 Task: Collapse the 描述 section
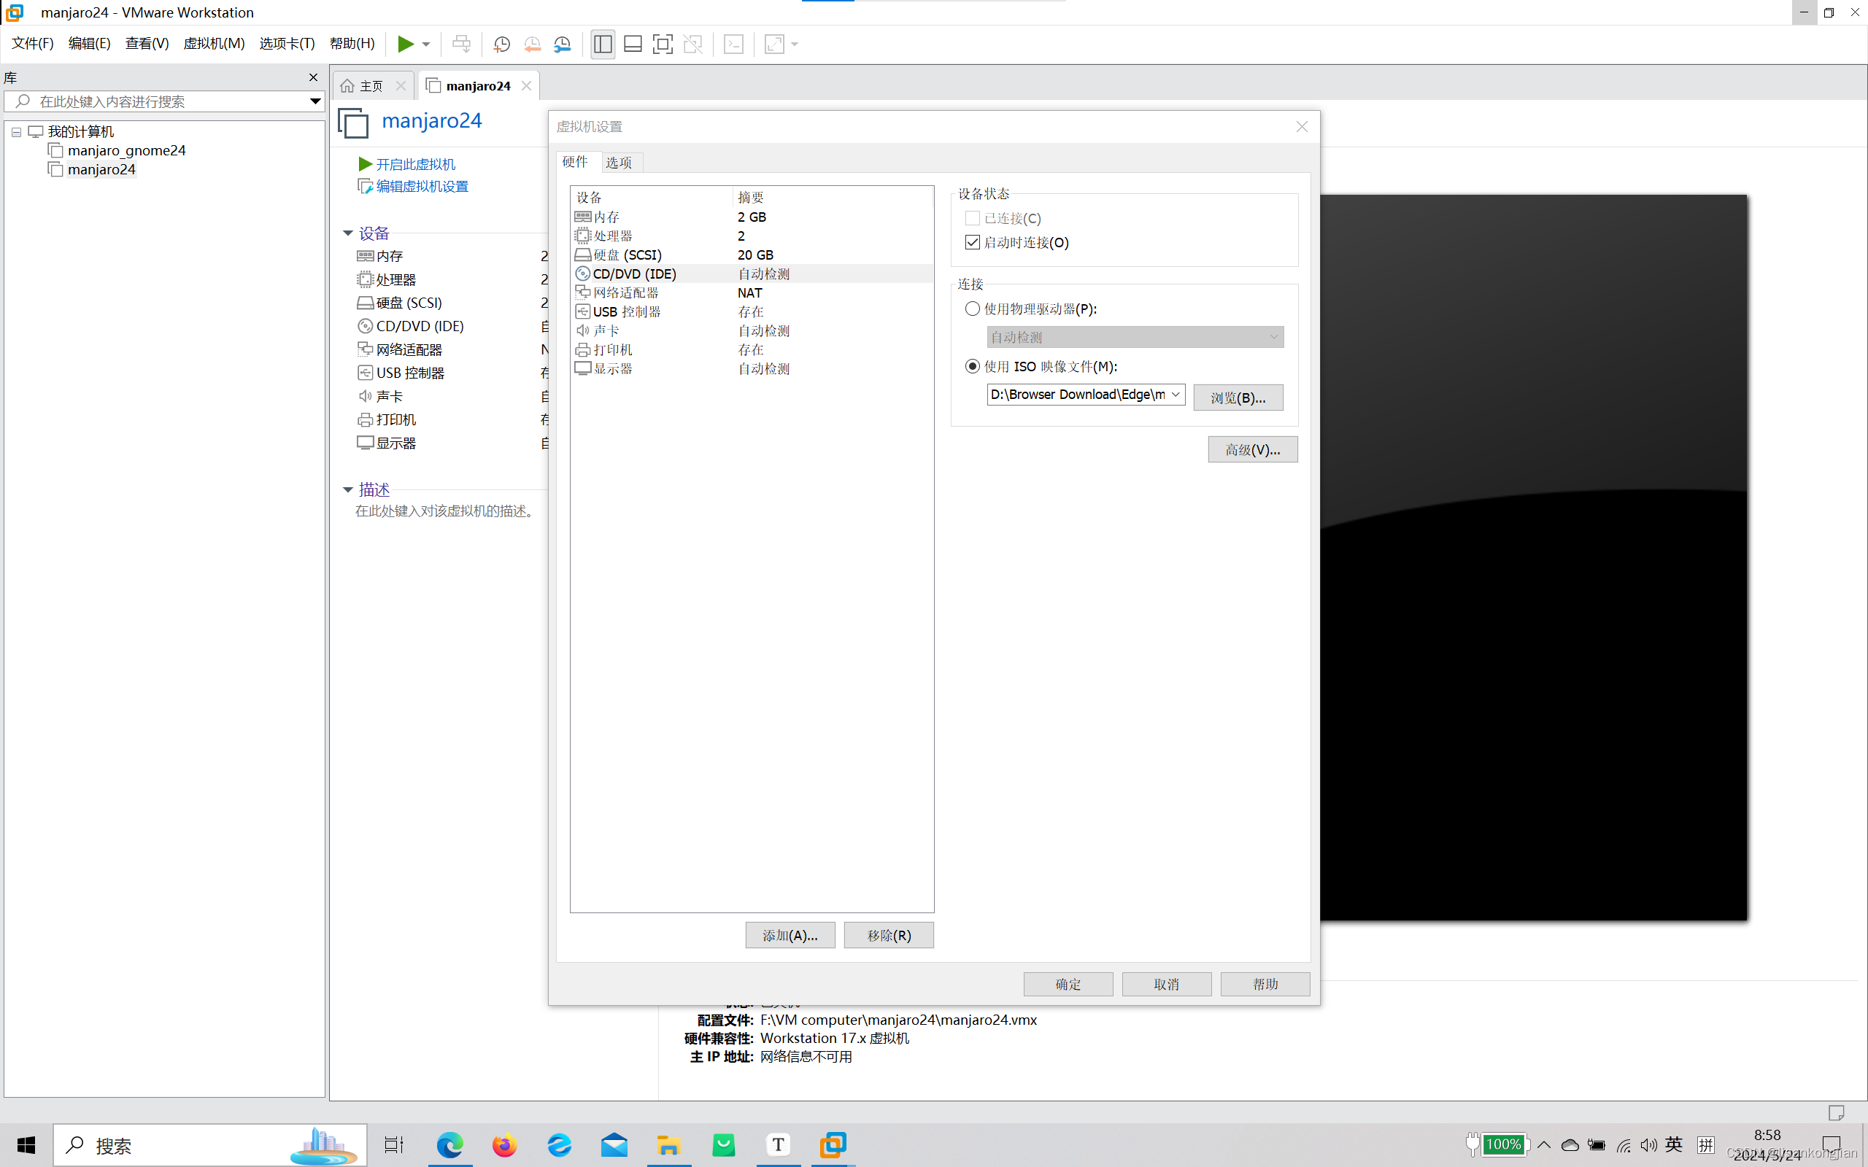(348, 489)
